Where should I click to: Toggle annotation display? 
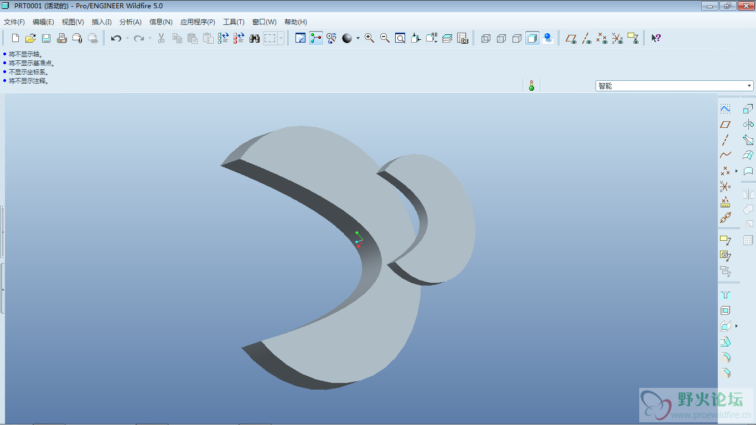coord(633,38)
